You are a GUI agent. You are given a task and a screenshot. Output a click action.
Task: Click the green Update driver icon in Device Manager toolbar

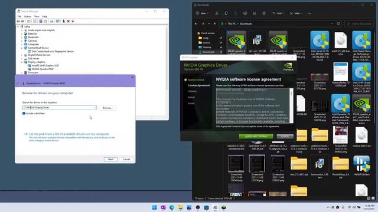(64, 21)
